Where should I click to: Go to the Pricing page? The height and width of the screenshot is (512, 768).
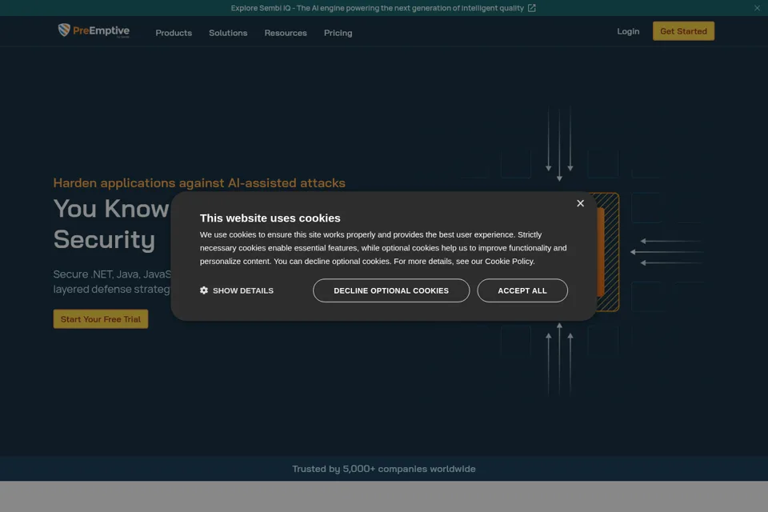click(338, 33)
